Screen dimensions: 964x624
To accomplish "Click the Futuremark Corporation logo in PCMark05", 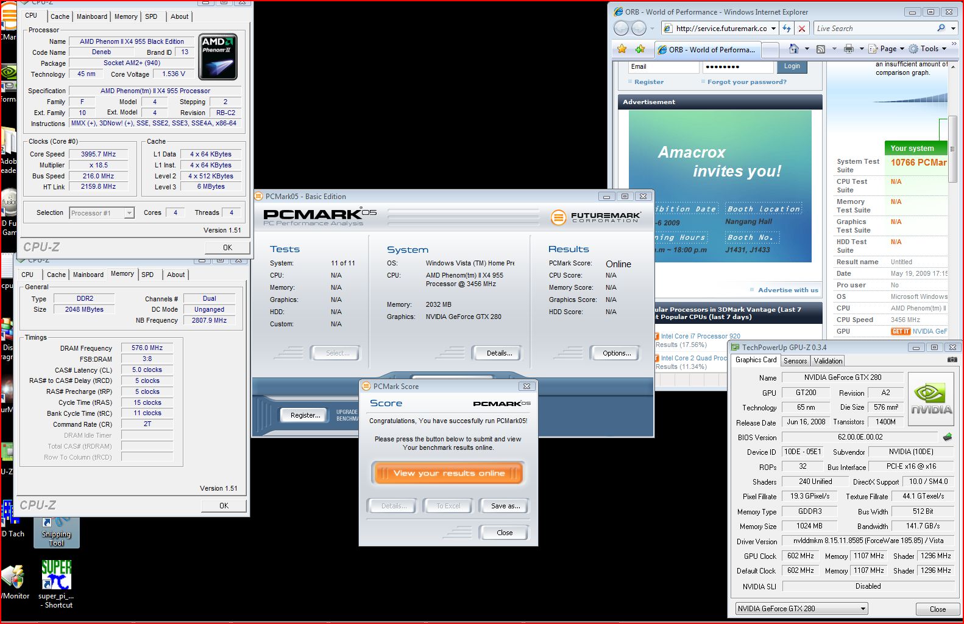I will click(595, 217).
